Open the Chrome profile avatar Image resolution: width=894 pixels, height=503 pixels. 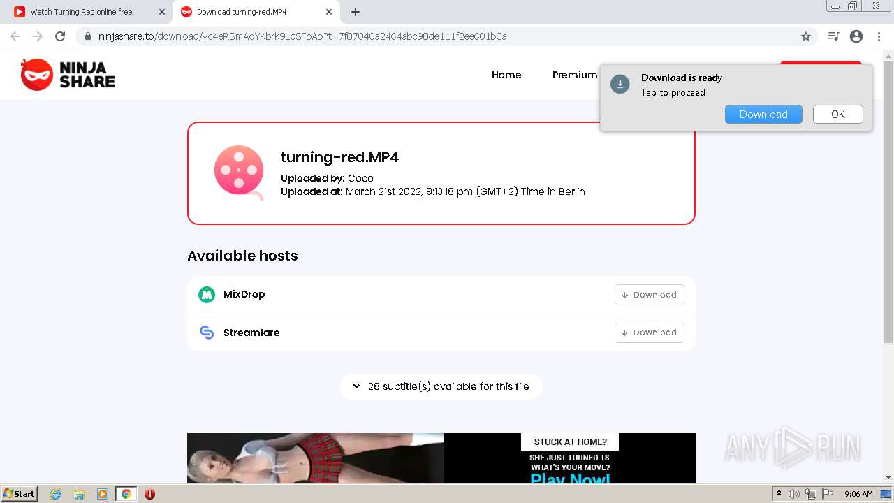[856, 36]
